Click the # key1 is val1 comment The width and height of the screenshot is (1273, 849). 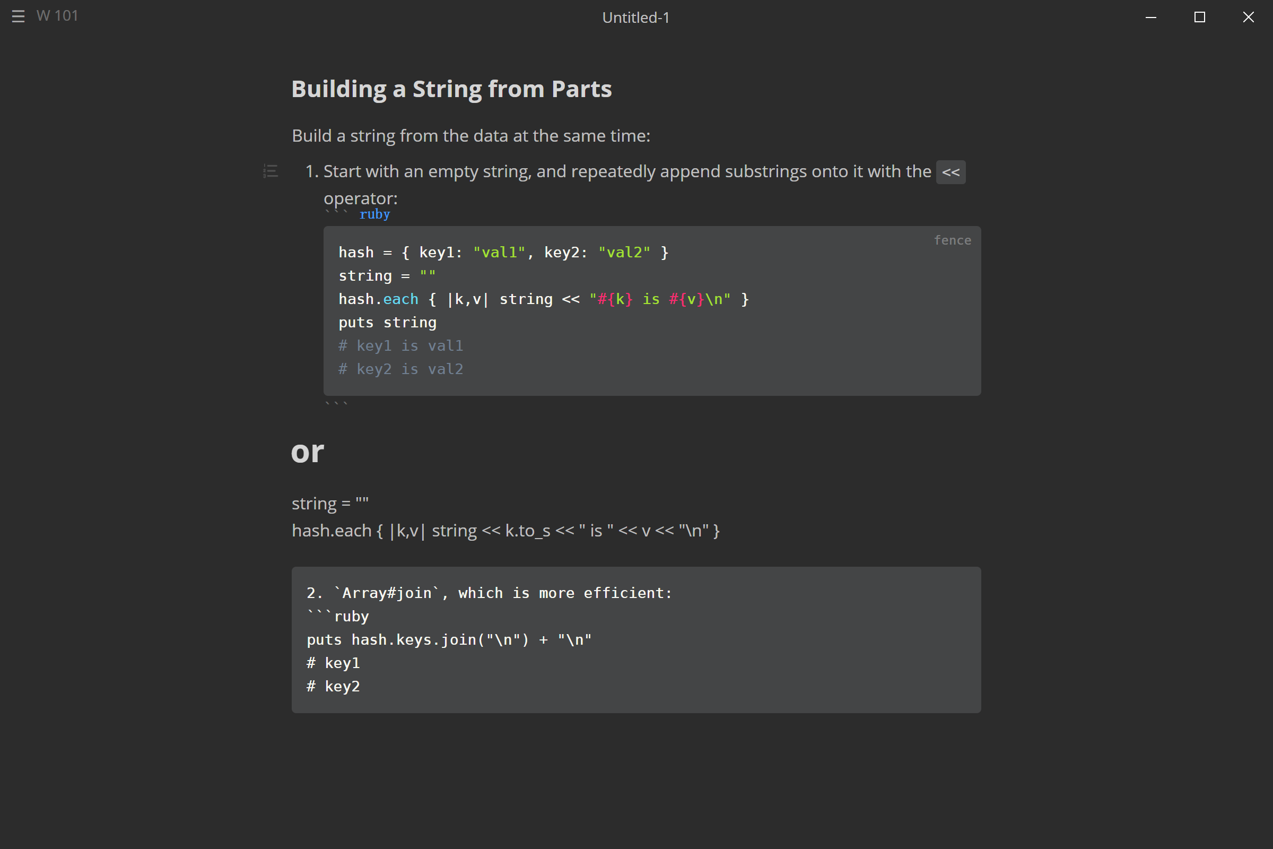[x=400, y=345]
